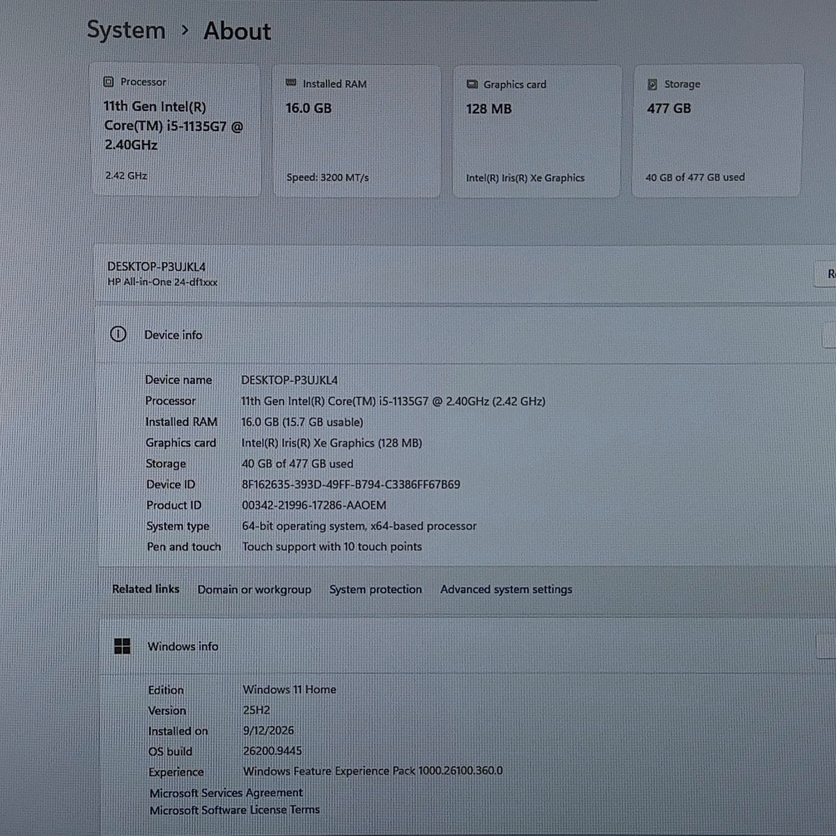This screenshot has width=836, height=836.
Task: Click the Processor chip icon
Action: [x=109, y=82]
